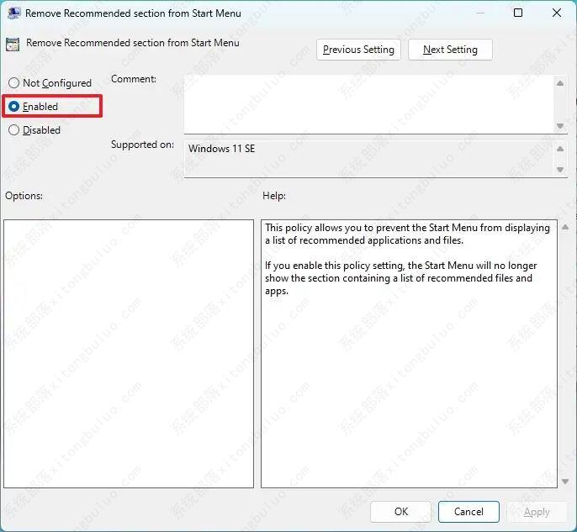Choose the Enabled radio button

point(13,107)
